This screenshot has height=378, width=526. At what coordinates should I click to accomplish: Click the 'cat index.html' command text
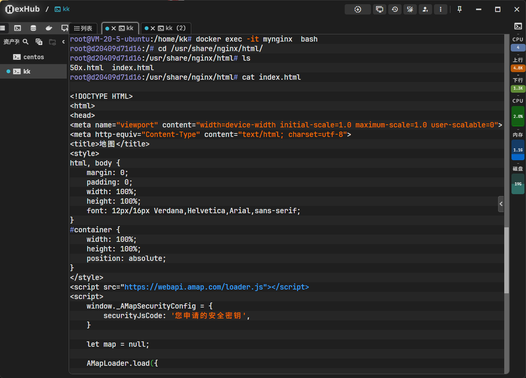(x=271, y=77)
